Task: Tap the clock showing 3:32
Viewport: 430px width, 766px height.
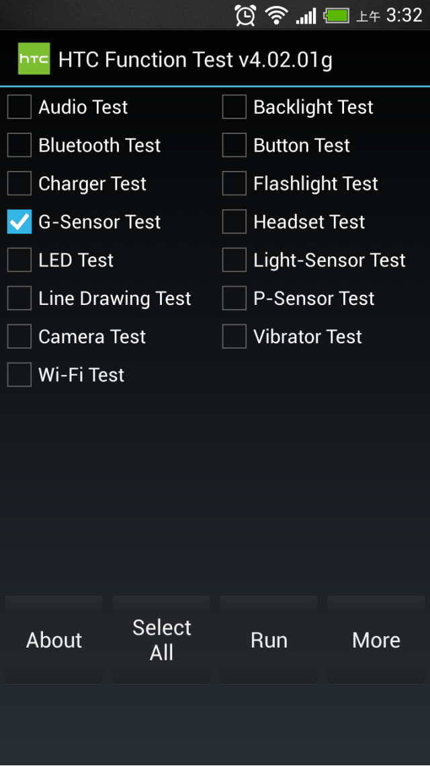Action: (x=404, y=15)
